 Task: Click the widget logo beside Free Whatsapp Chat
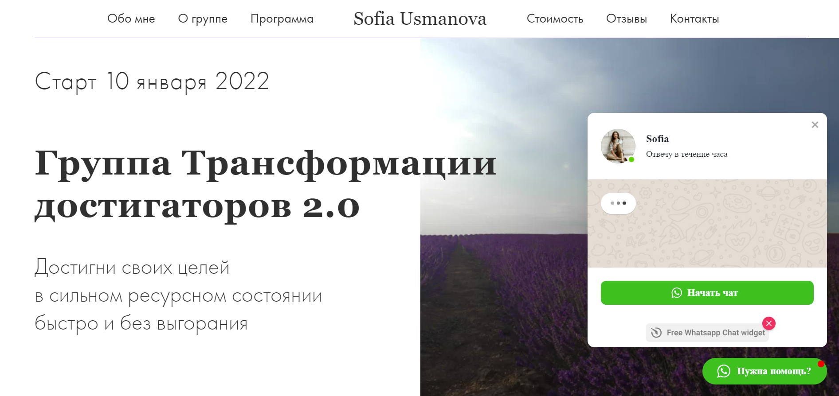[656, 333]
